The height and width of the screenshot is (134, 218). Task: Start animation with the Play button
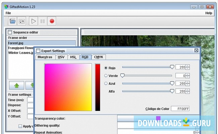pyautogui.click(x=33, y=21)
